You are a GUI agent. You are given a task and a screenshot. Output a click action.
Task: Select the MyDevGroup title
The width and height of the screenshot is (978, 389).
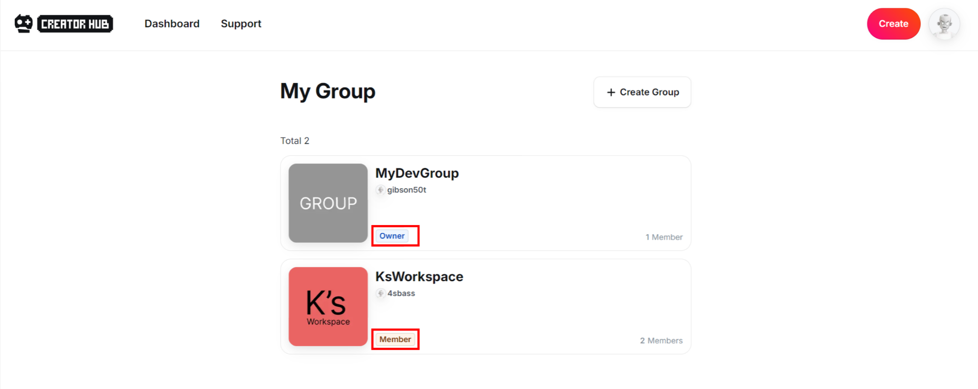[417, 174]
